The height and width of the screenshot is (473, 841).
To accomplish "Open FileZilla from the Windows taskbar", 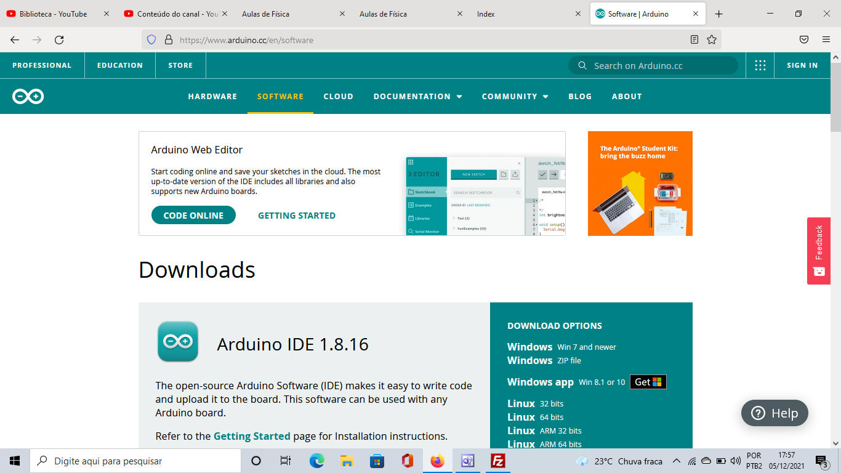I will click(498, 461).
